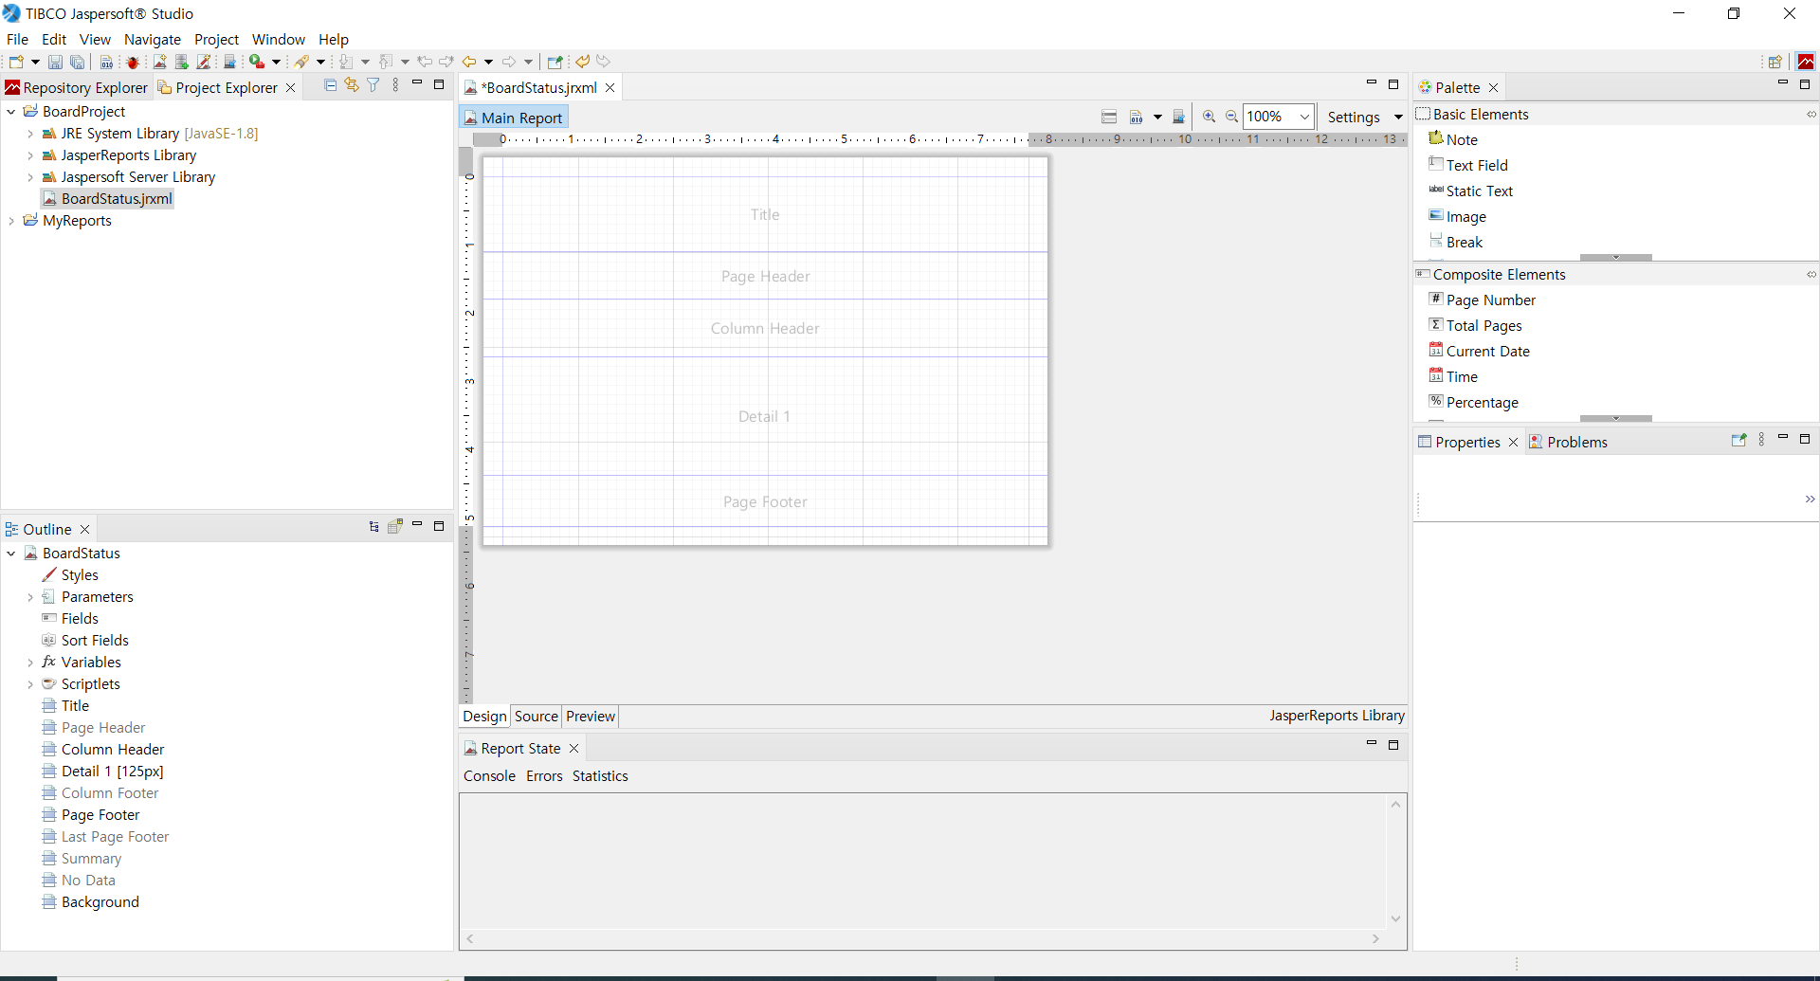Pin the Basic Elements palette drawer

[x=1811, y=114]
